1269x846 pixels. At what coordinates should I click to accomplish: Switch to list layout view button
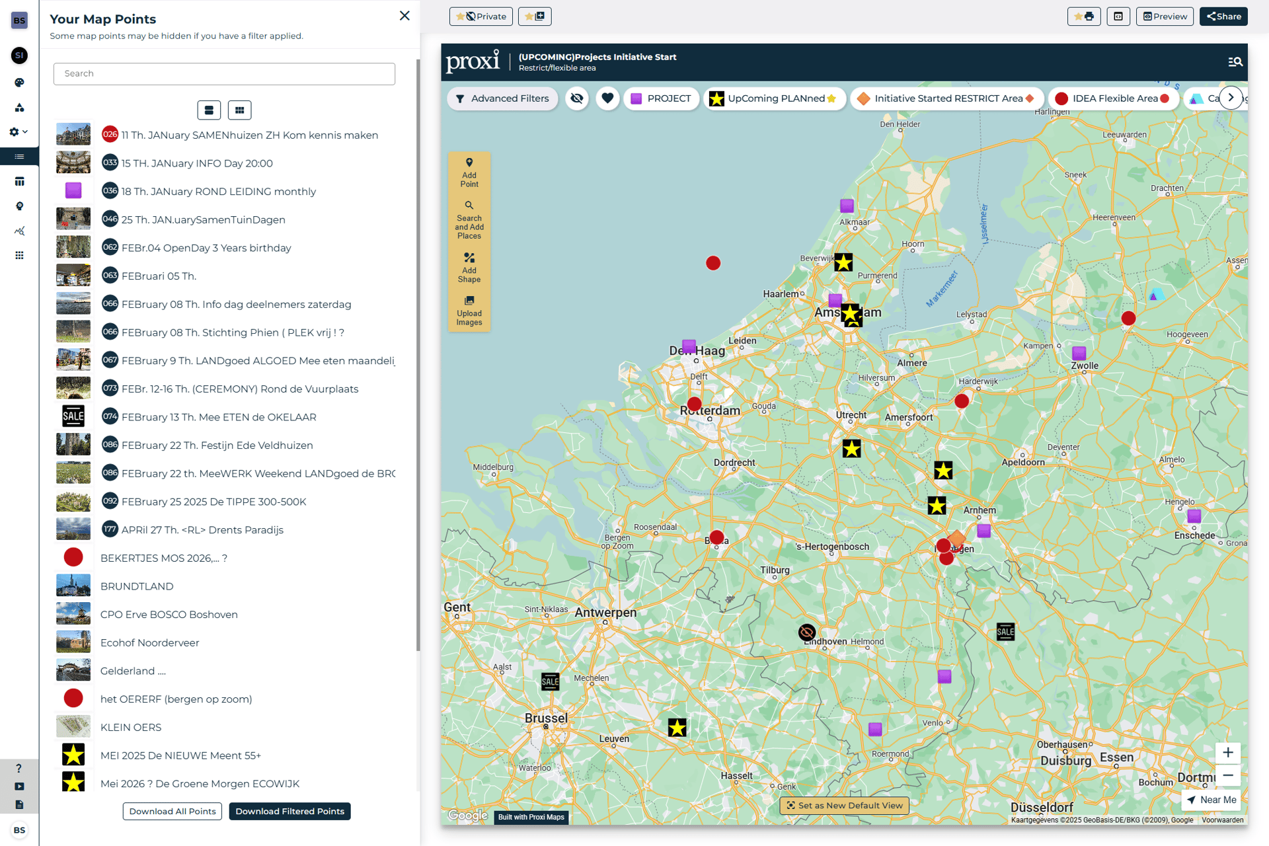click(209, 110)
